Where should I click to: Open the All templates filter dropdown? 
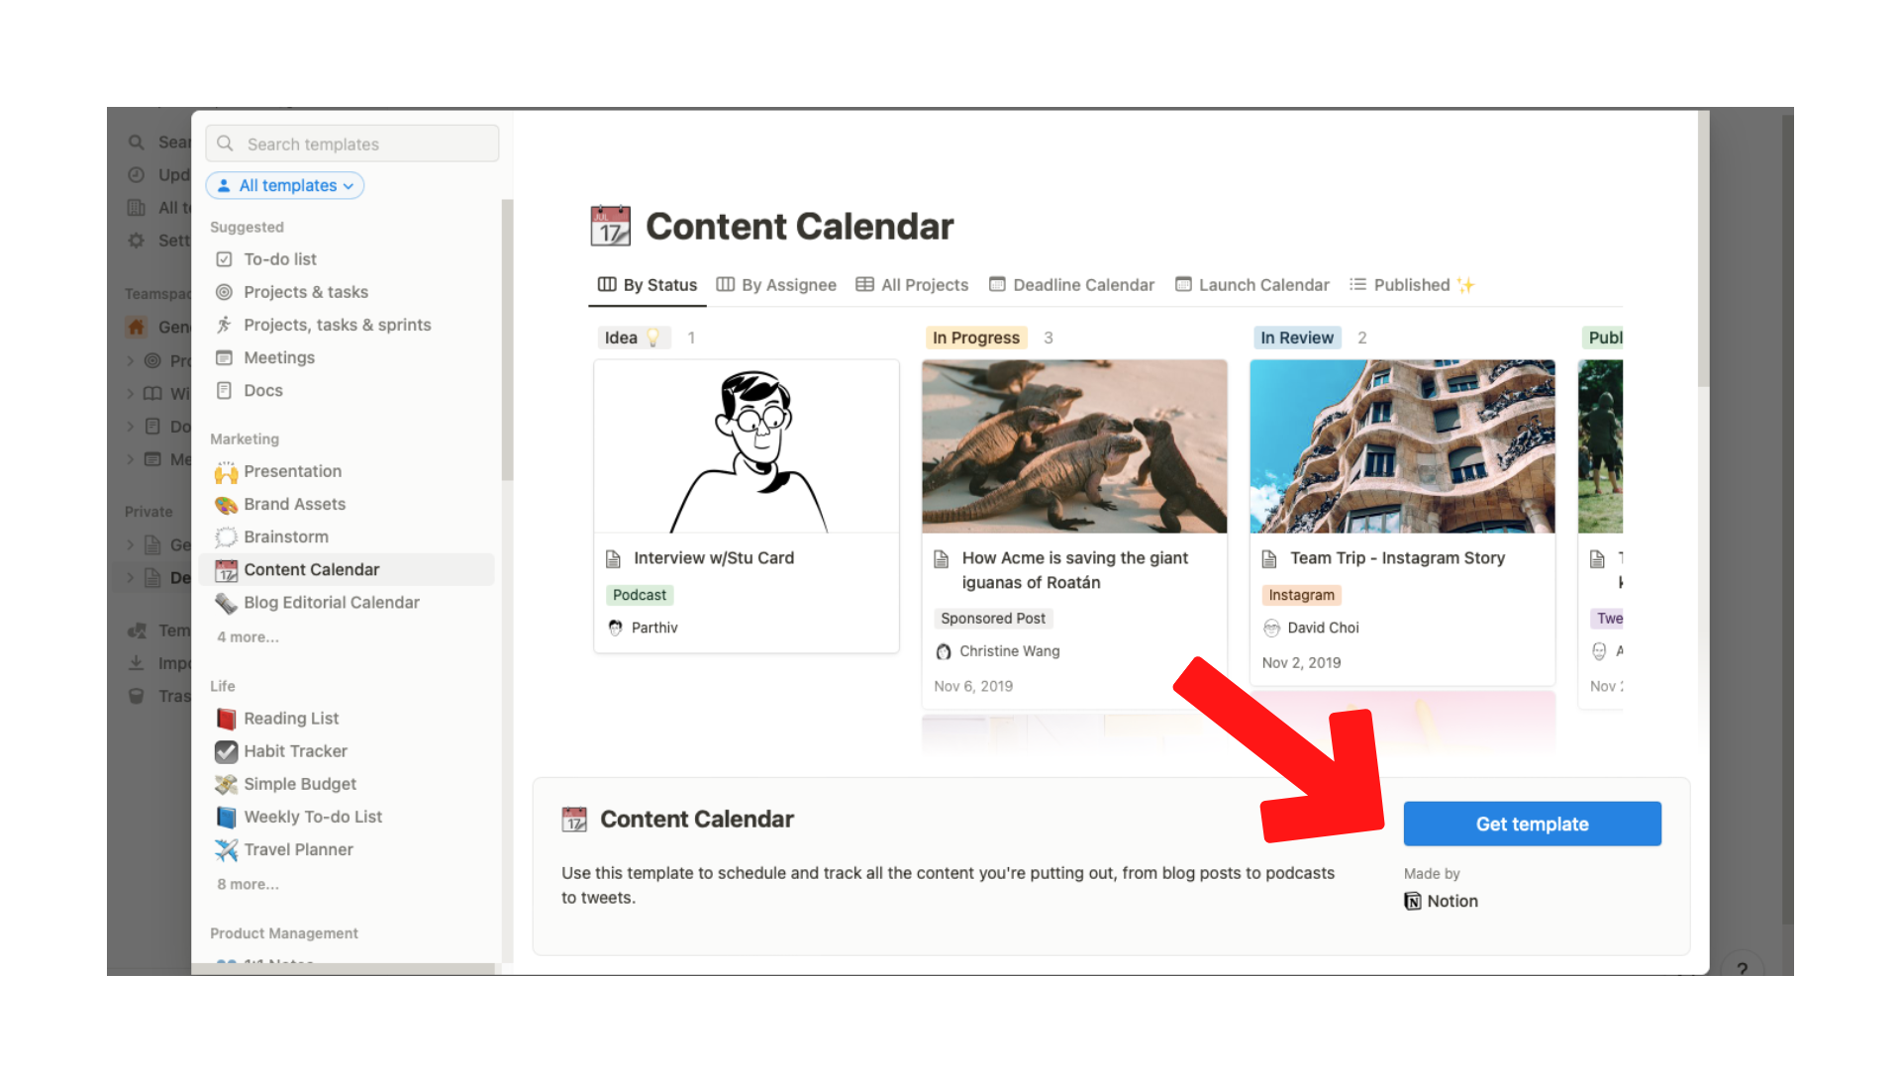[x=285, y=185]
